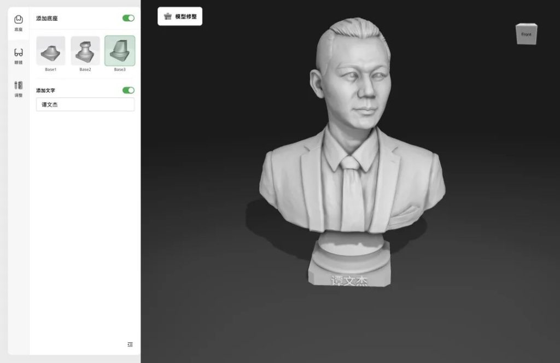The width and height of the screenshot is (560, 363).
Task: Select the 调整 tab label text
Action: click(19, 95)
